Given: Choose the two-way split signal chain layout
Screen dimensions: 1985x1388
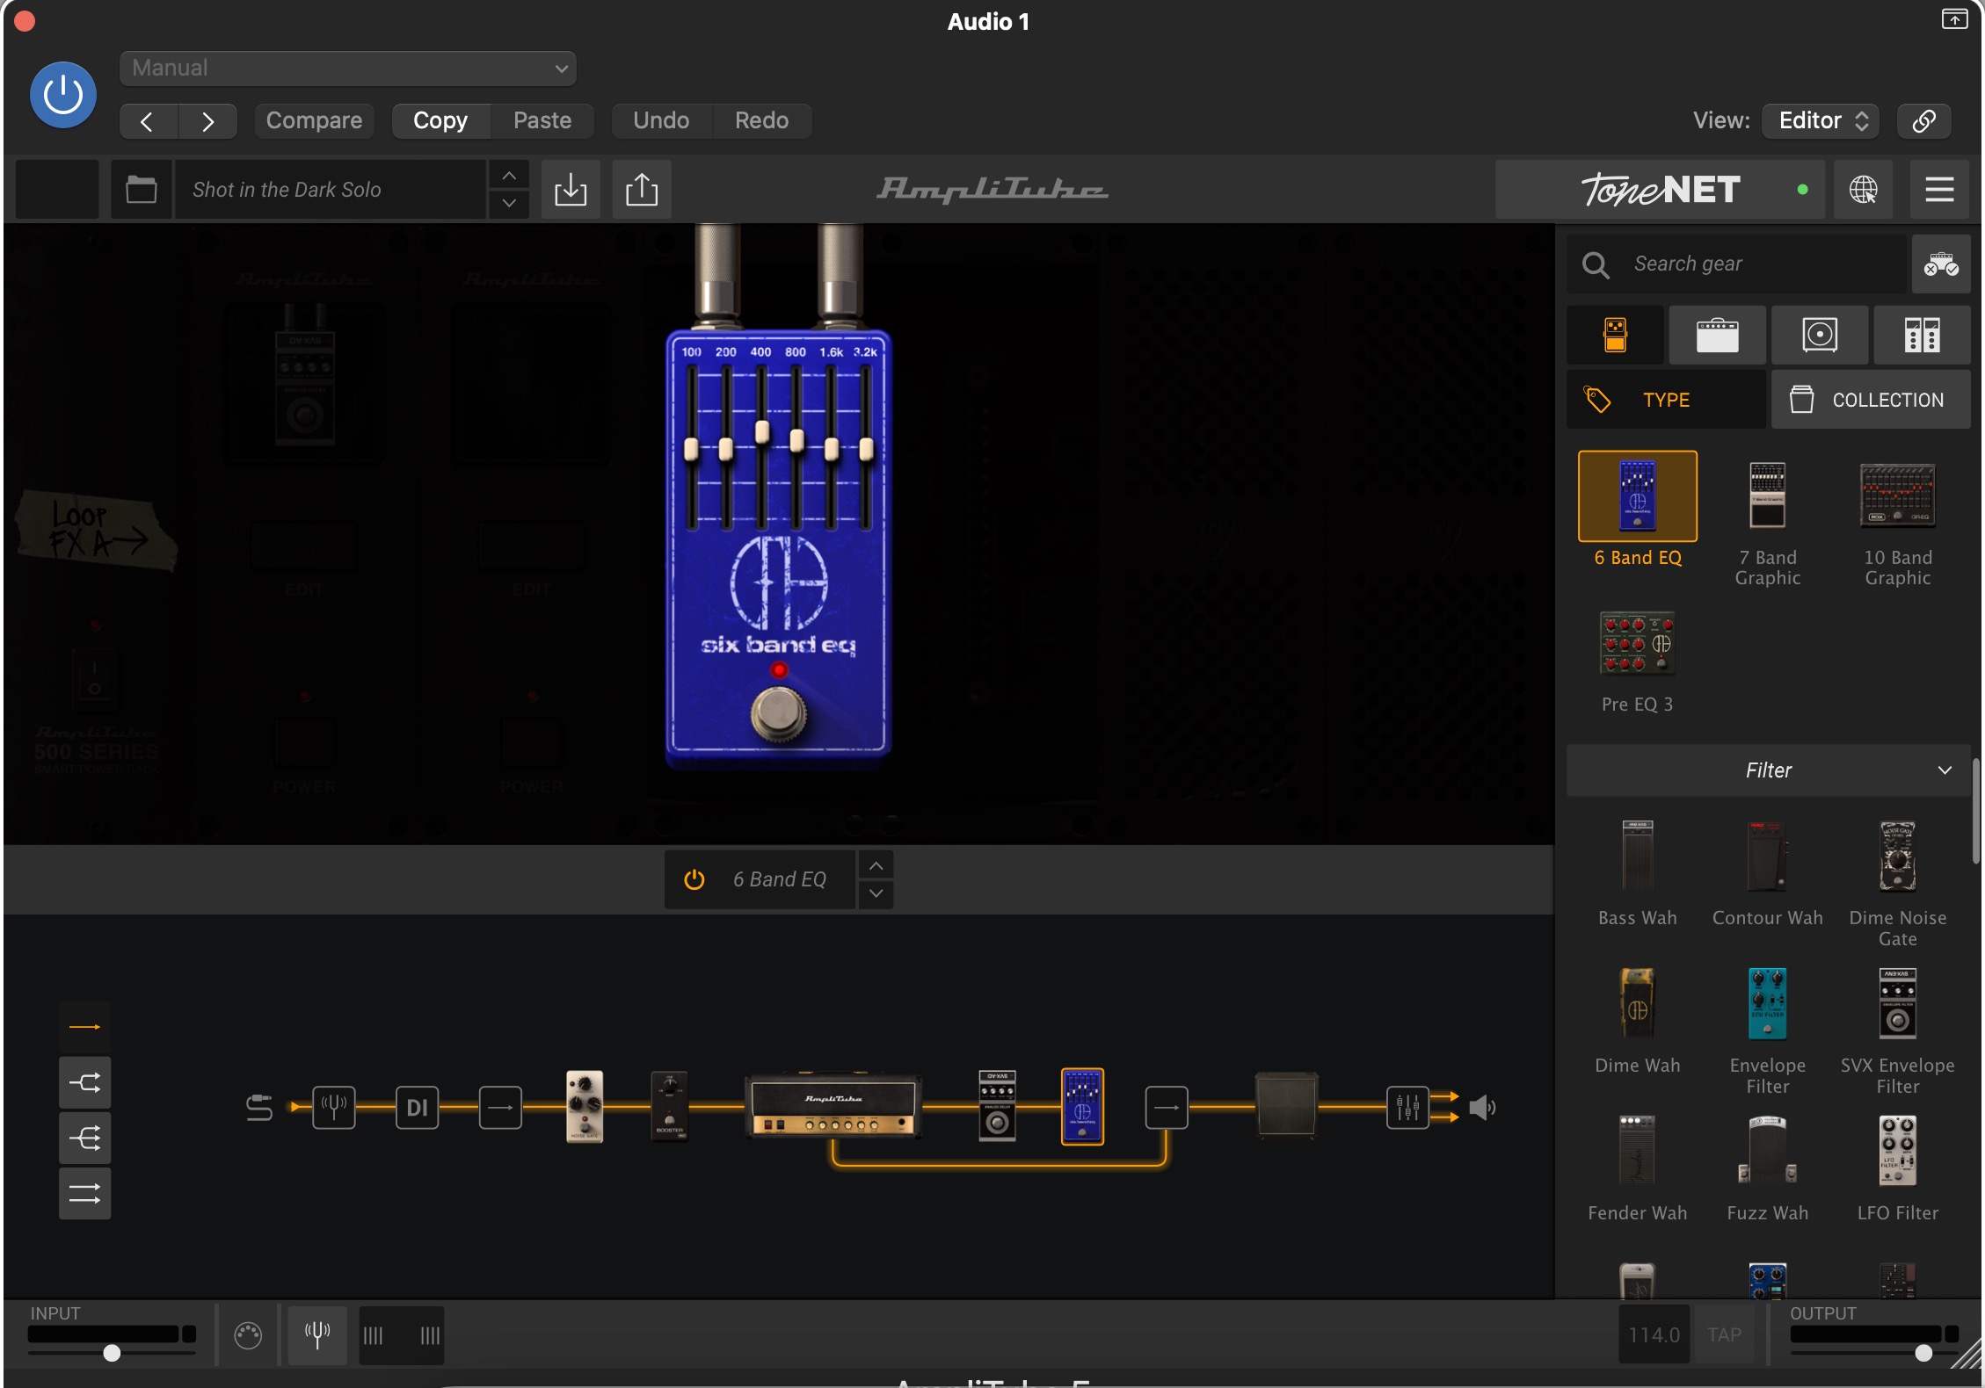Looking at the screenshot, I should pyautogui.click(x=84, y=1082).
